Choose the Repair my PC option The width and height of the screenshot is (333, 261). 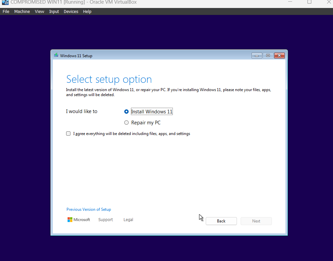tap(126, 123)
